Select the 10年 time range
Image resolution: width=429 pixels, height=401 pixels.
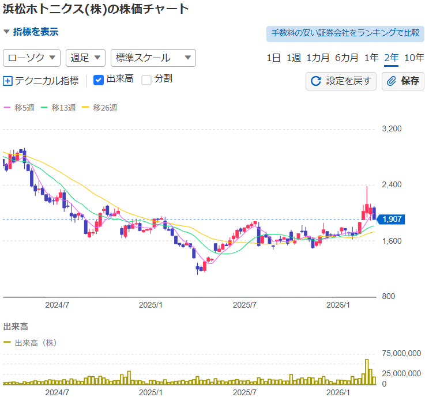[414, 58]
